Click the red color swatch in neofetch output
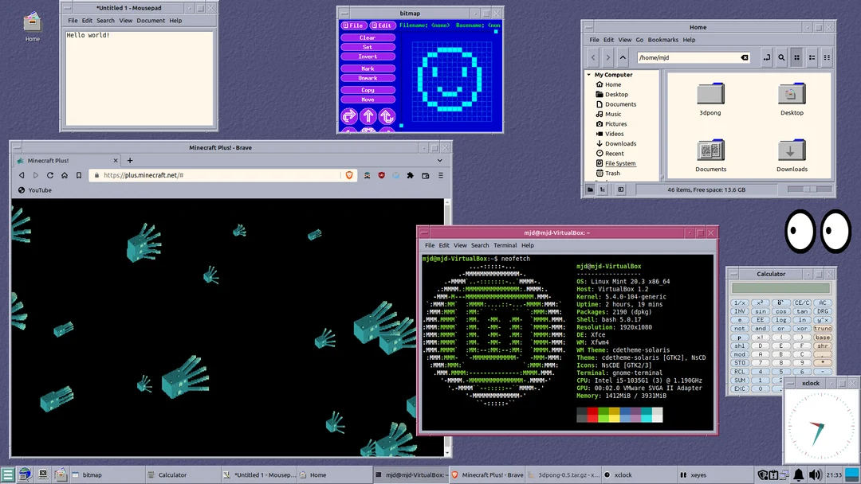This screenshot has height=484, width=861. pos(592,412)
